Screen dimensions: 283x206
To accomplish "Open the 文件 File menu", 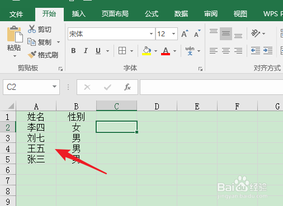I will pyautogui.click(x=16, y=14).
